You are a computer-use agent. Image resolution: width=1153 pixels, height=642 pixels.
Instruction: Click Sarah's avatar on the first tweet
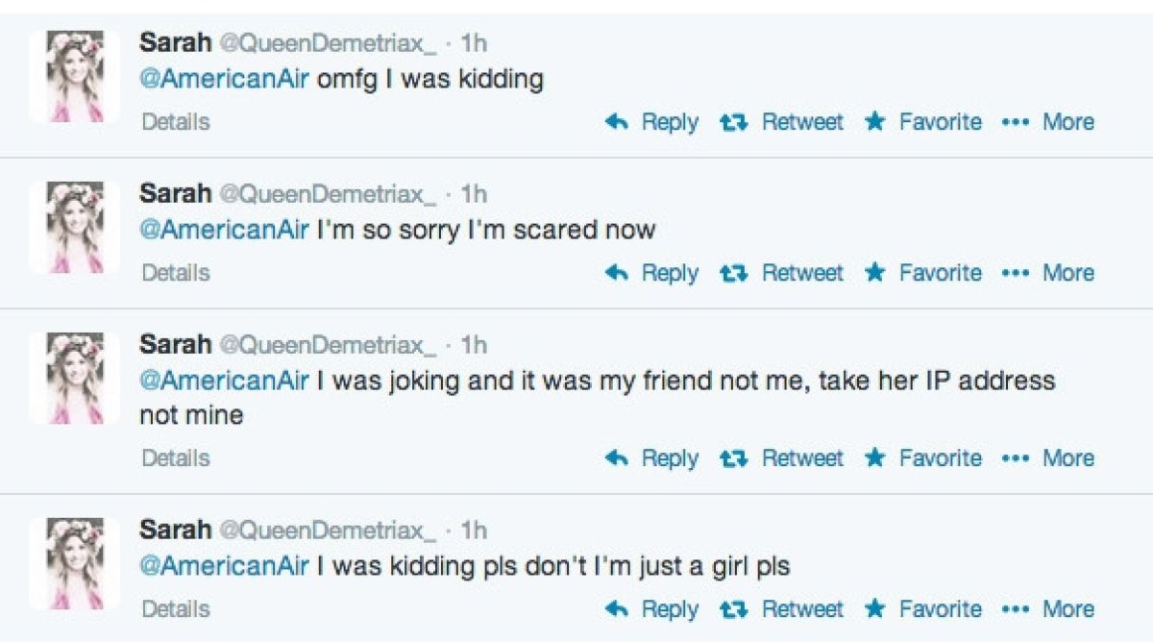pyautogui.click(x=74, y=77)
